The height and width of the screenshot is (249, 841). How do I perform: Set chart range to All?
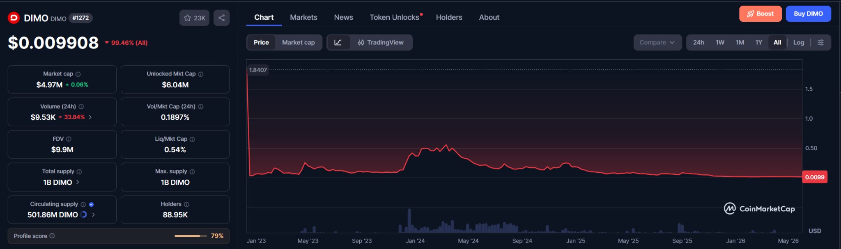pos(777,42)
